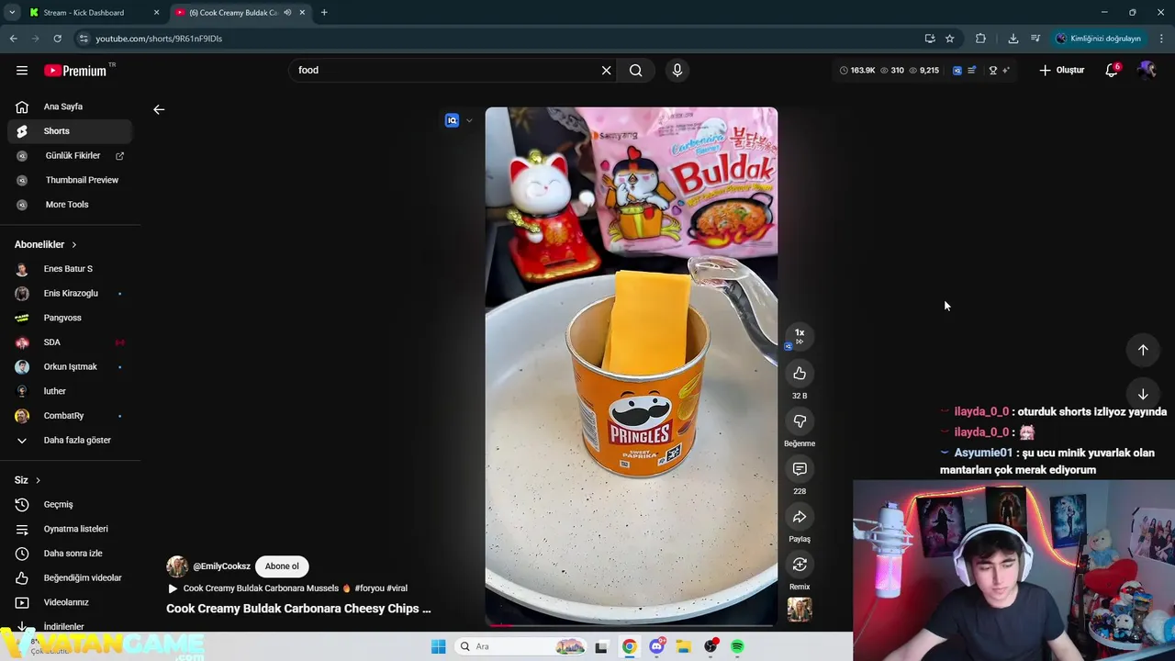Open the vidIQ list icon in the stats bar
This screenshot has width=1175, height=661.
(x=971, y=71)
